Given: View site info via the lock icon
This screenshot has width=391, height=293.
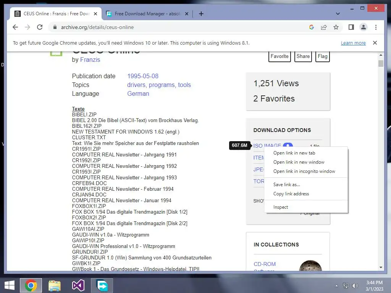Looking at the screenshot, I should click(x=55, y=27).
